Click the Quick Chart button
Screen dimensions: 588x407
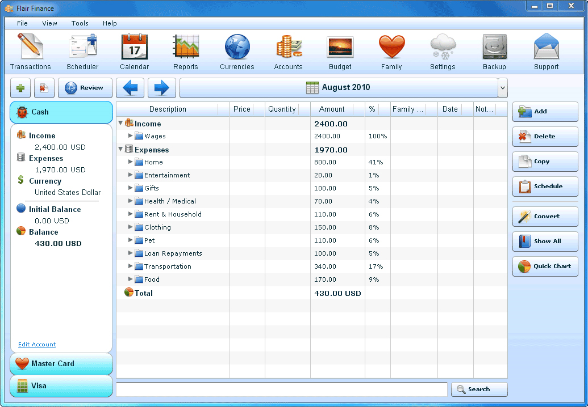tap(545, 266)
